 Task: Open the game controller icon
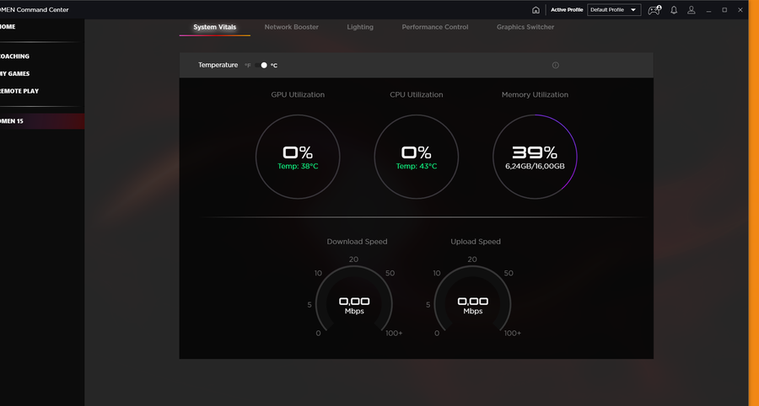654,10
